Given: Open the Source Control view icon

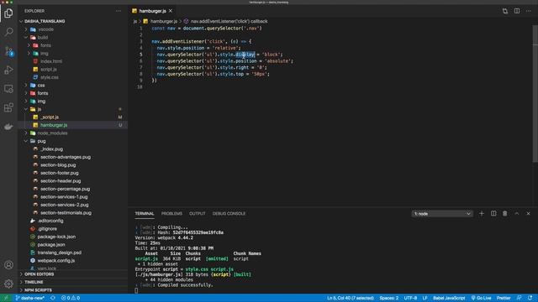Looking at the screenshot, I should [8, 51].
